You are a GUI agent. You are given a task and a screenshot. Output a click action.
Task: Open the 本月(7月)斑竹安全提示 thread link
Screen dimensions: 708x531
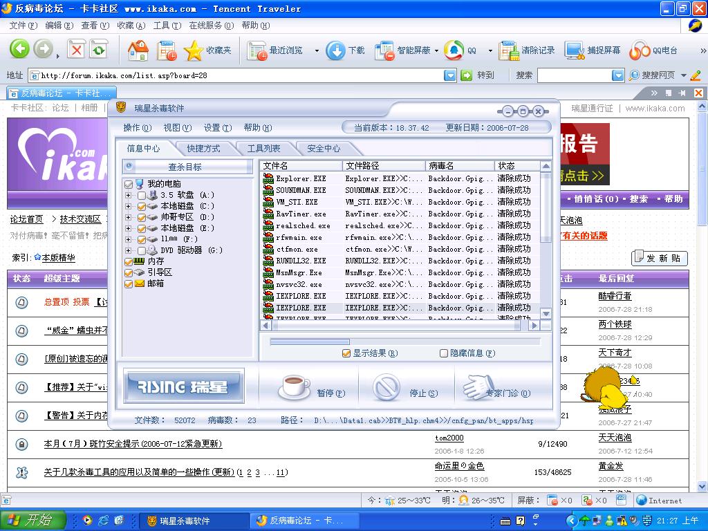133,444
